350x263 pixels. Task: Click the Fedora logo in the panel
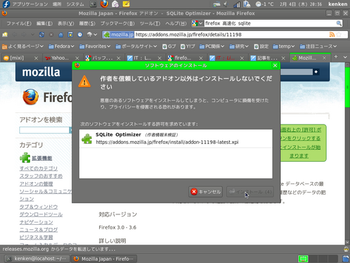(x=6, y=4)
